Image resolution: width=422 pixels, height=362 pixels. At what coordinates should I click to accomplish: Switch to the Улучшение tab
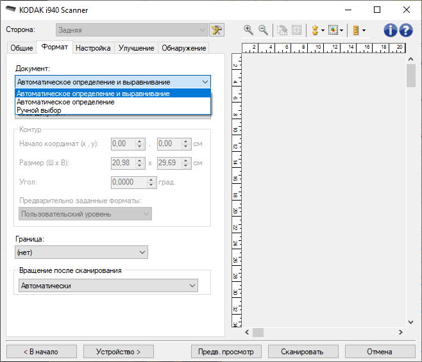coord(136,48)
